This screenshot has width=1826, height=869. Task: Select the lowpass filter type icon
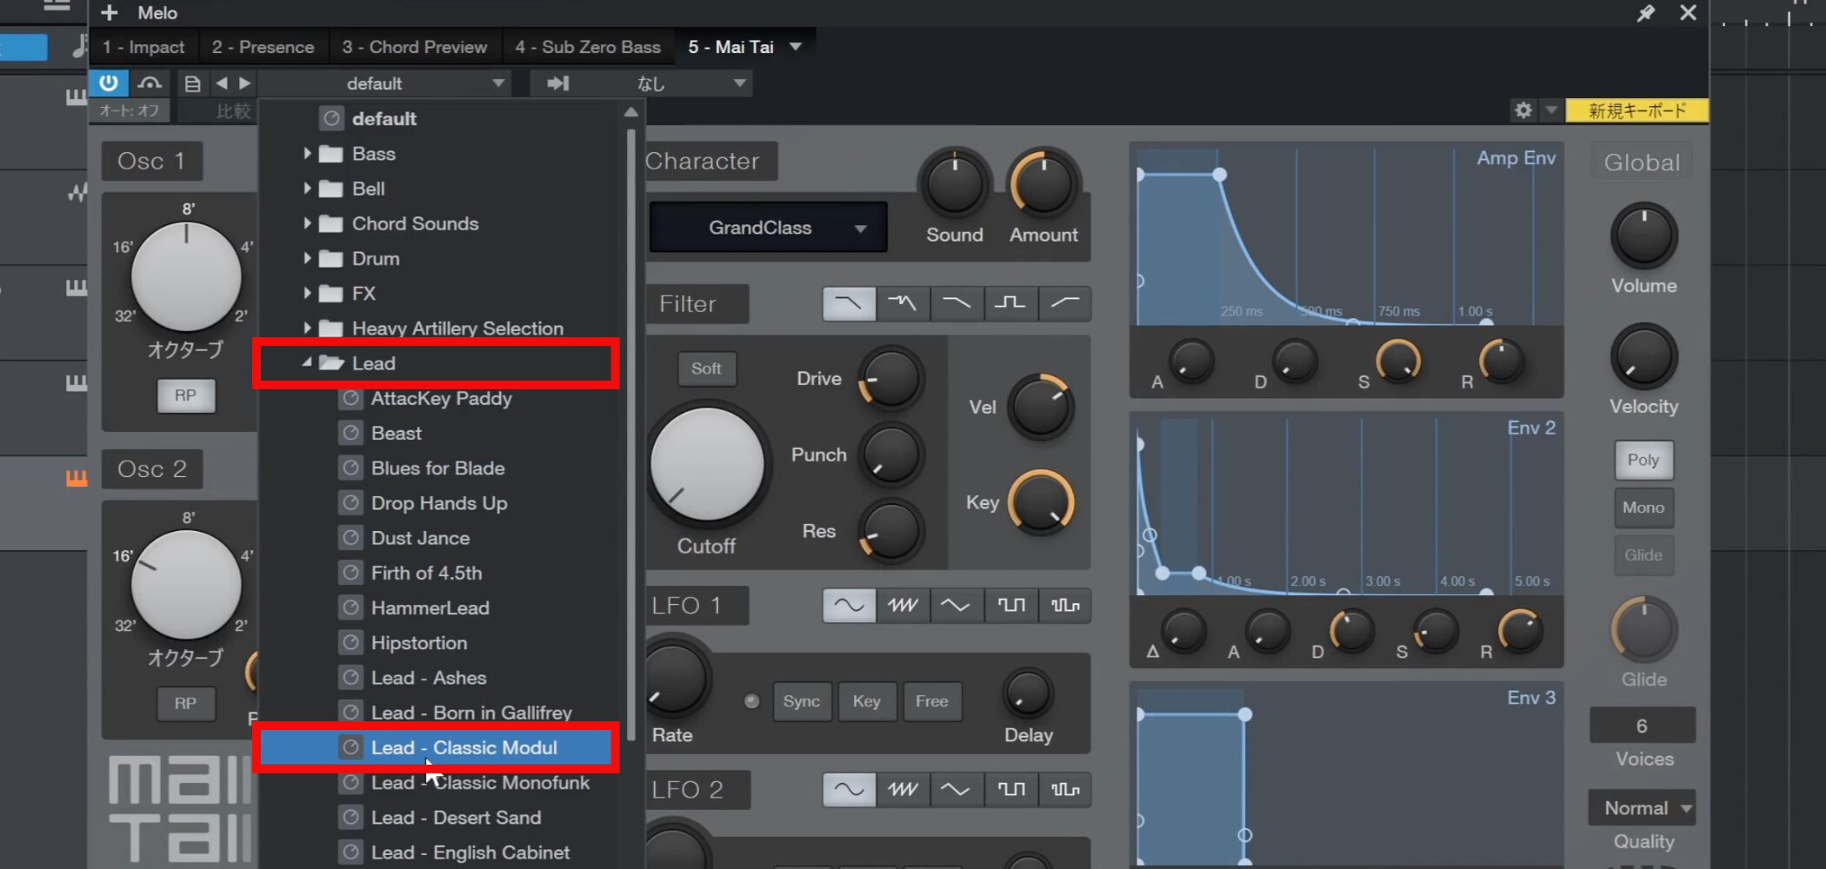tap(849, 303)
